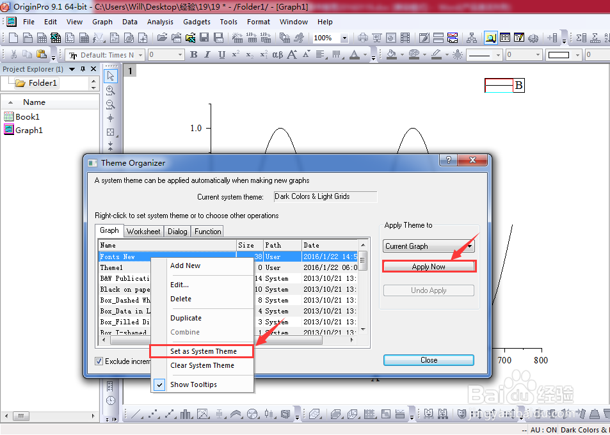Select the Screen Reader crosshair tool

[x=111, y=118]
